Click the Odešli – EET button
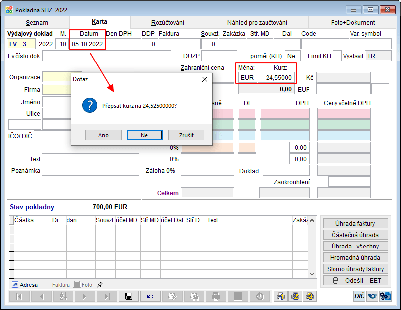The image size is (401, 310). coord(355,281)
